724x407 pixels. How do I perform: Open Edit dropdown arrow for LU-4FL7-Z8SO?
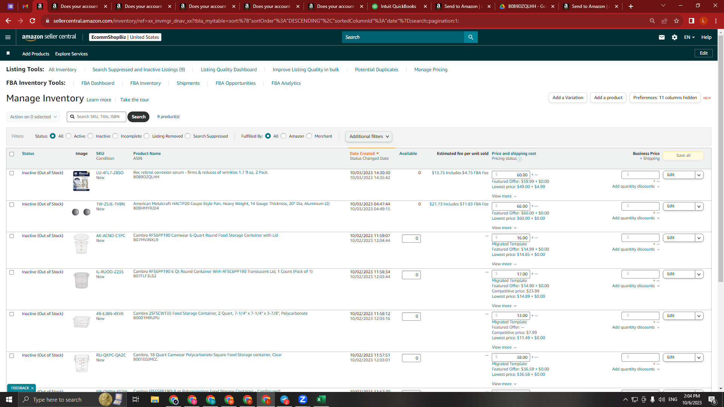pos(699,175)
